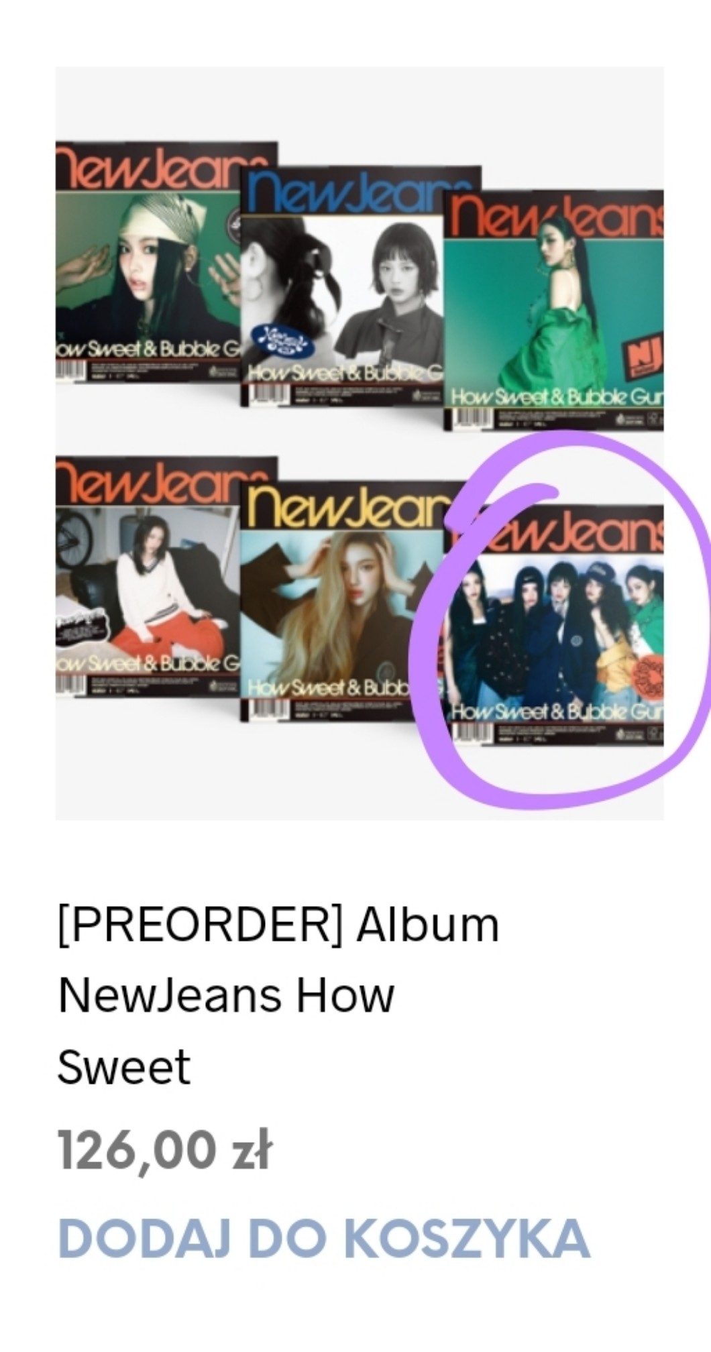This screenshot has width=711, height=1352.
Task: Select the black-and-white album cover
Action: [342, 286]
